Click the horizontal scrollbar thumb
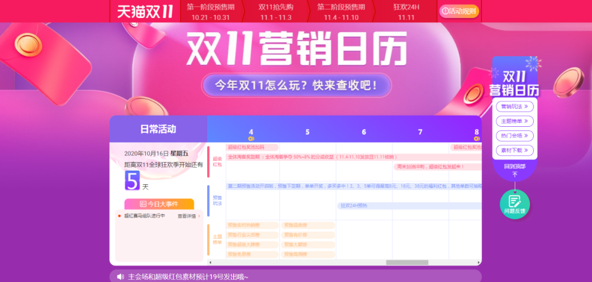The width and height of the screenshot is (592, 282). [407, 262]
